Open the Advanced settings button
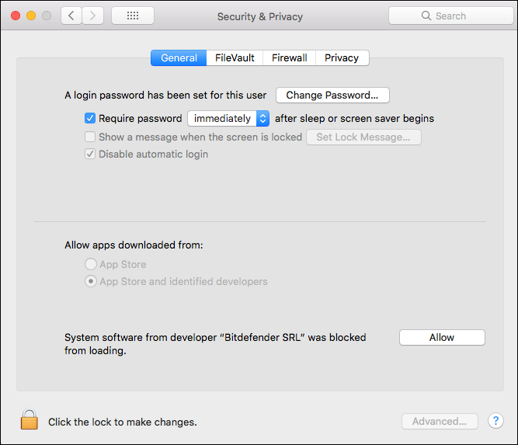Screen dimensions: 518x445 440,421
